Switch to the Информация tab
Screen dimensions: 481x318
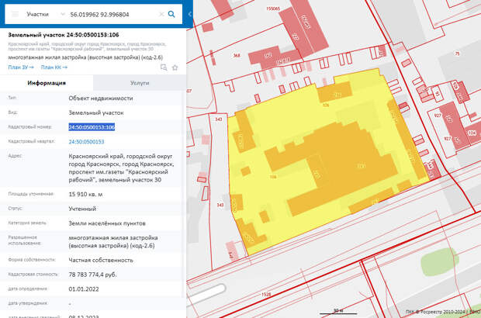click(47, 82)
